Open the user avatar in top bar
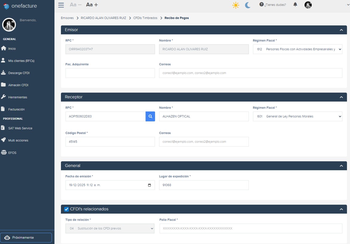The height and width of the screenshot is (244, 350). [x=308, y=5]
